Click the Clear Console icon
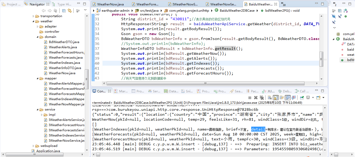This screenshot has height=157, width=355. 270,98
